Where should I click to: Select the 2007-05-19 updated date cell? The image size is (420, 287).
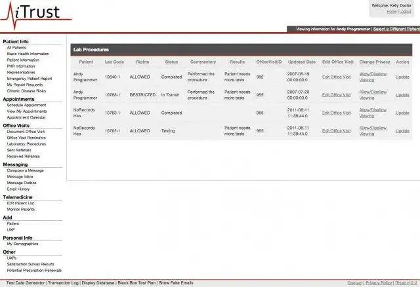tap(298, 77)
